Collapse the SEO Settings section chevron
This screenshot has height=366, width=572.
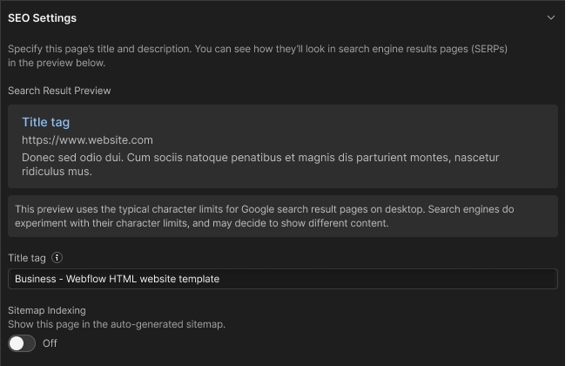[x=550, y=17]
